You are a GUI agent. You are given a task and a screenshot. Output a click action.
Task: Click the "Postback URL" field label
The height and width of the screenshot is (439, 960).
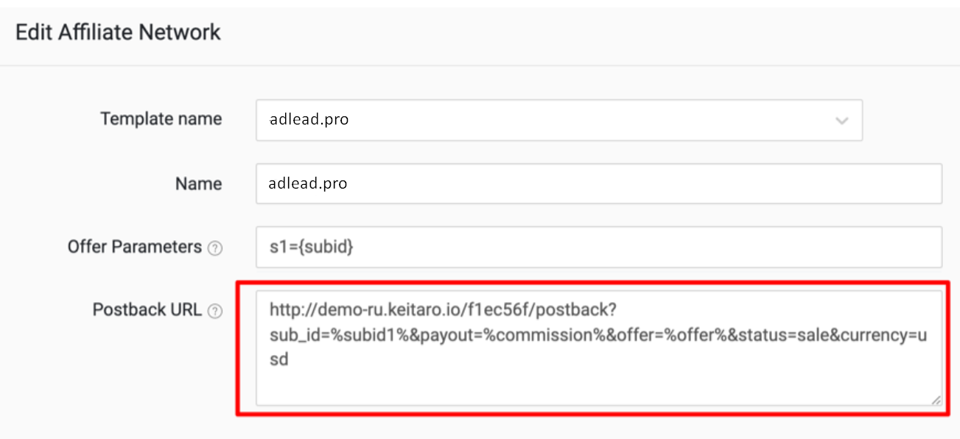147,310
